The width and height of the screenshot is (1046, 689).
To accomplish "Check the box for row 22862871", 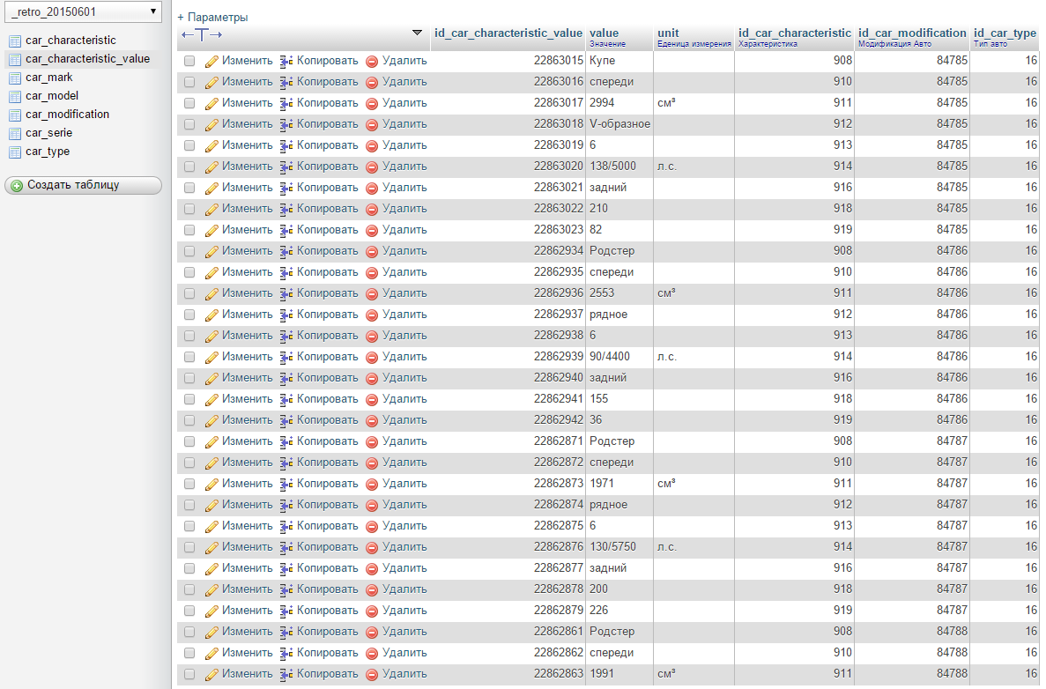I will tap(189, 441).
